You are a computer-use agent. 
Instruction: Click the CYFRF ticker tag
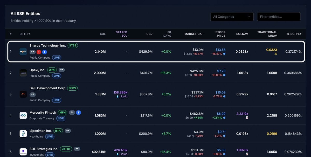(66, 149)
